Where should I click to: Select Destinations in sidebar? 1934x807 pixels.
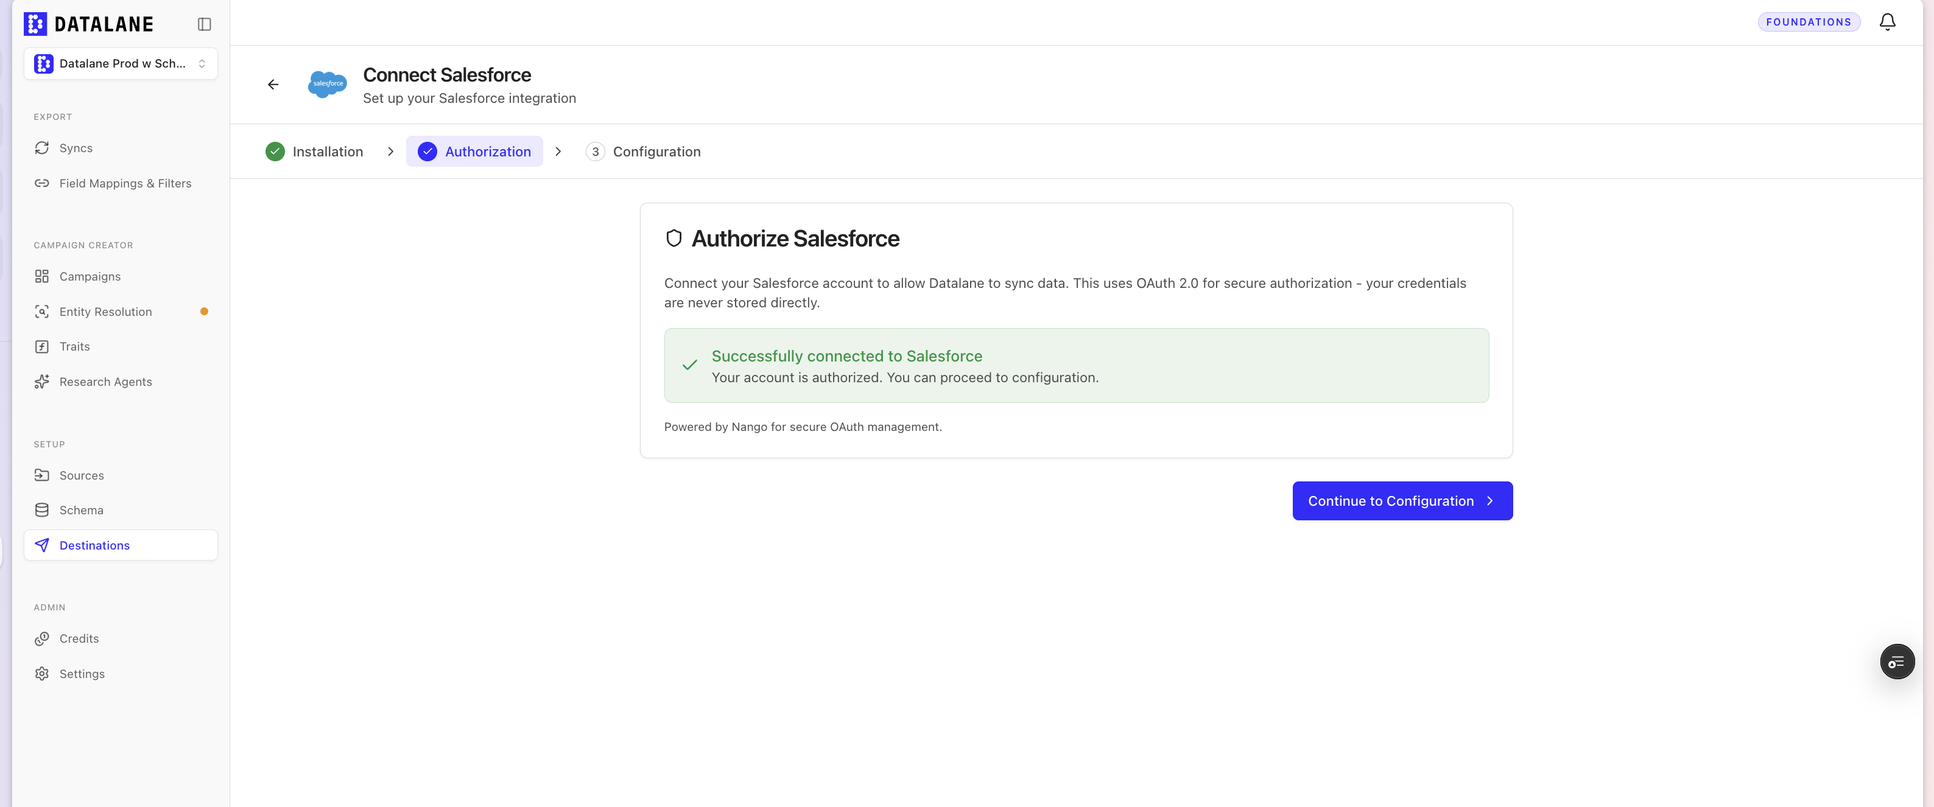pos(121,545)
